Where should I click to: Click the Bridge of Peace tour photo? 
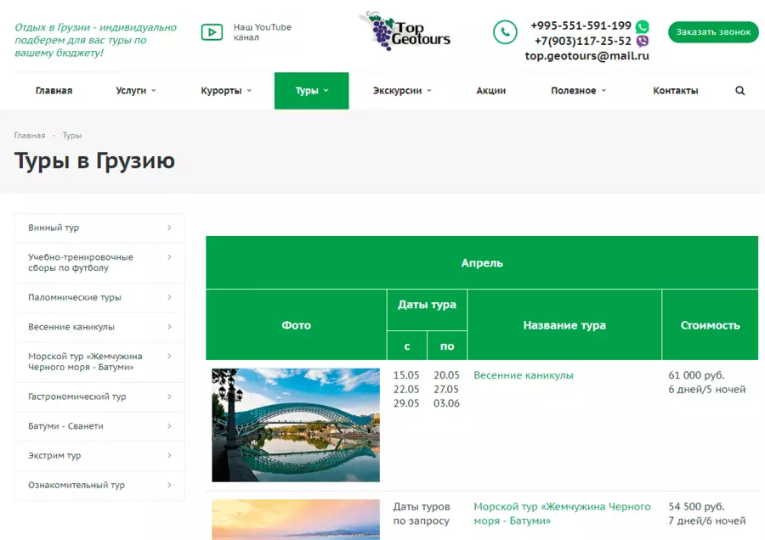tap(296, 425)
